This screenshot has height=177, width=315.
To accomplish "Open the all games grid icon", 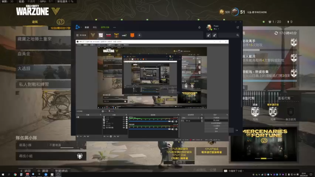I will pyautogui.click(x=77, y=35).
